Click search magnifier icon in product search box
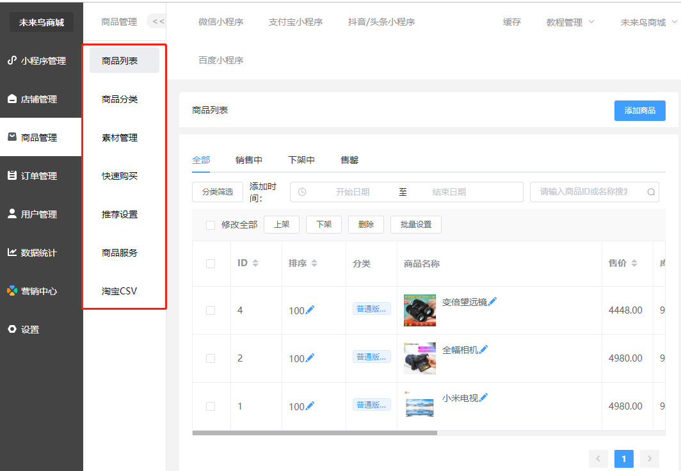Image resolution: width=681 pixels, height=471 pixels. click(x=651, y=192)
